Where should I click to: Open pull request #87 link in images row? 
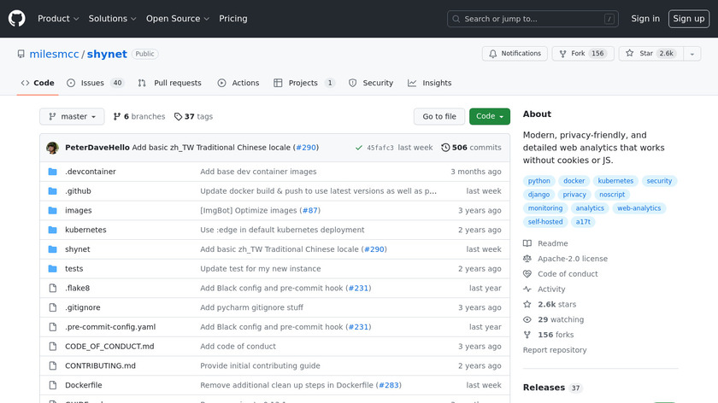coord(310,210)
